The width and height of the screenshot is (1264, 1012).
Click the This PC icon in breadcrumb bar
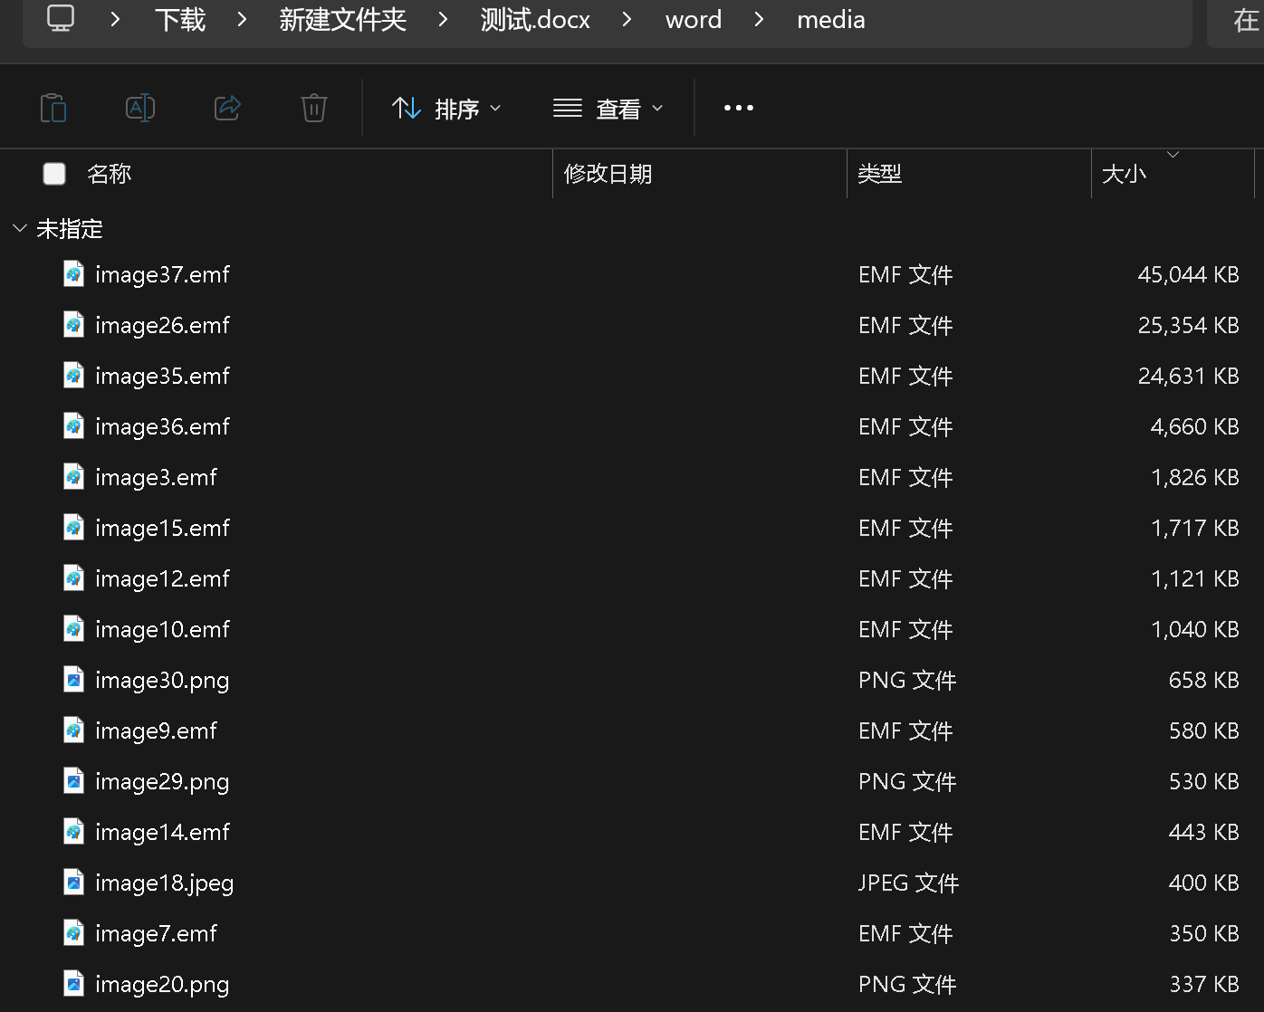(x=60, y=19)
